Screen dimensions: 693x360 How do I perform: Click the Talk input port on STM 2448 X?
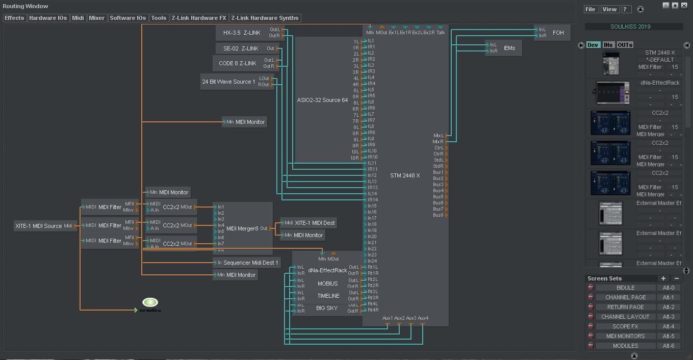[441, 28]
